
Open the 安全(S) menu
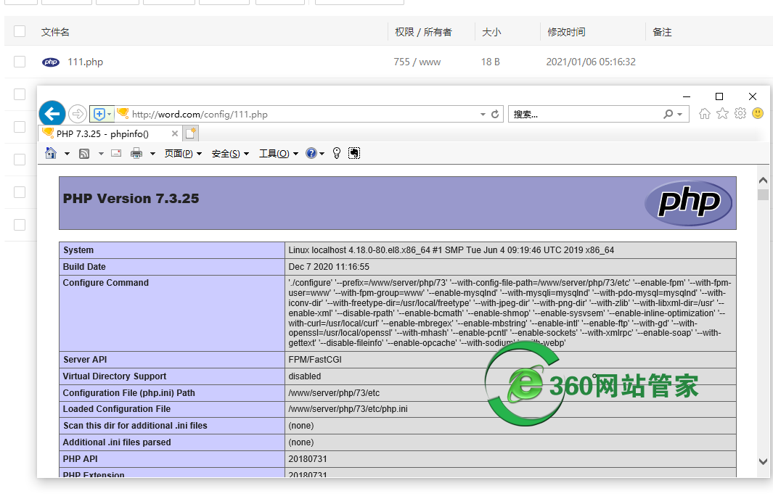tap(230, 154)
